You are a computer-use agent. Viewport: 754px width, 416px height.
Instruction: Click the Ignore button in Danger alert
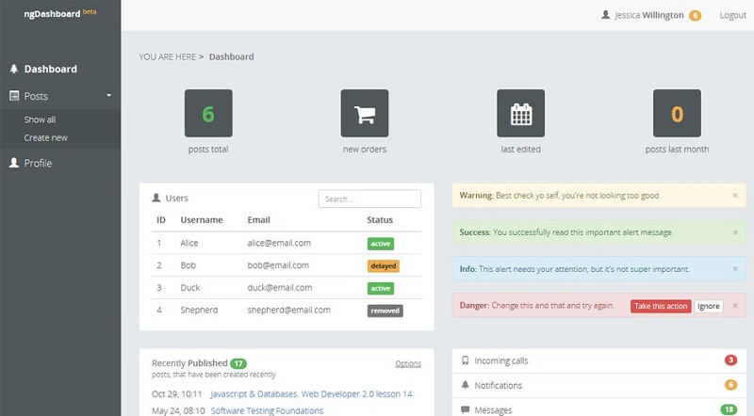709,306
